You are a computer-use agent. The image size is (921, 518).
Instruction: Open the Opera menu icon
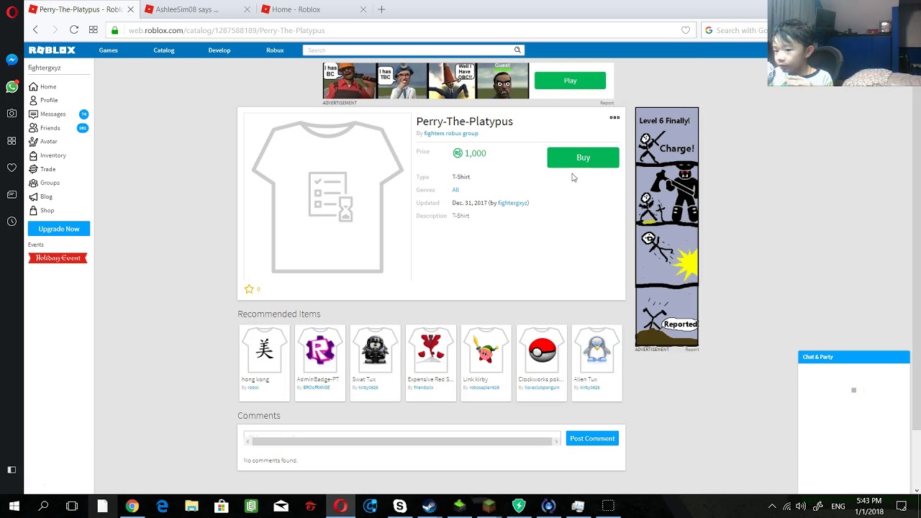pos(12,12)
